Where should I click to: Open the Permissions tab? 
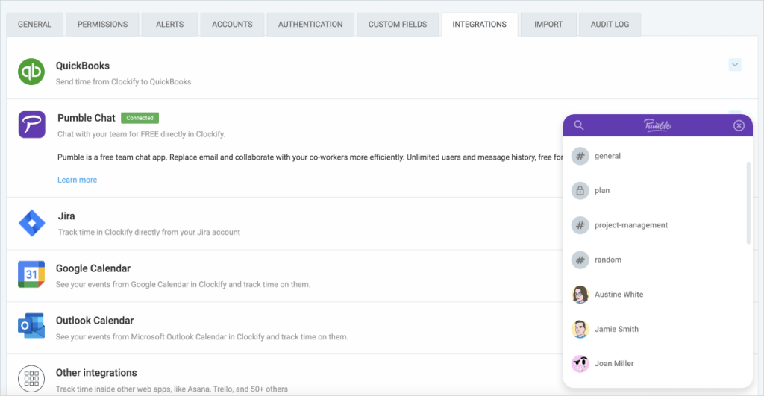[102, 25]
